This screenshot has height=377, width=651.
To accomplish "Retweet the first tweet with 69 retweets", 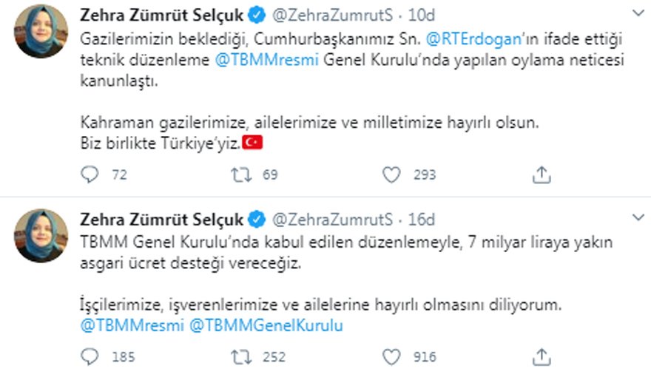I will tap(241, 174).
